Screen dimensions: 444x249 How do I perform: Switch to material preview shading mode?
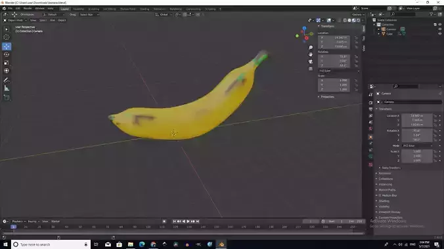[354, 20]
